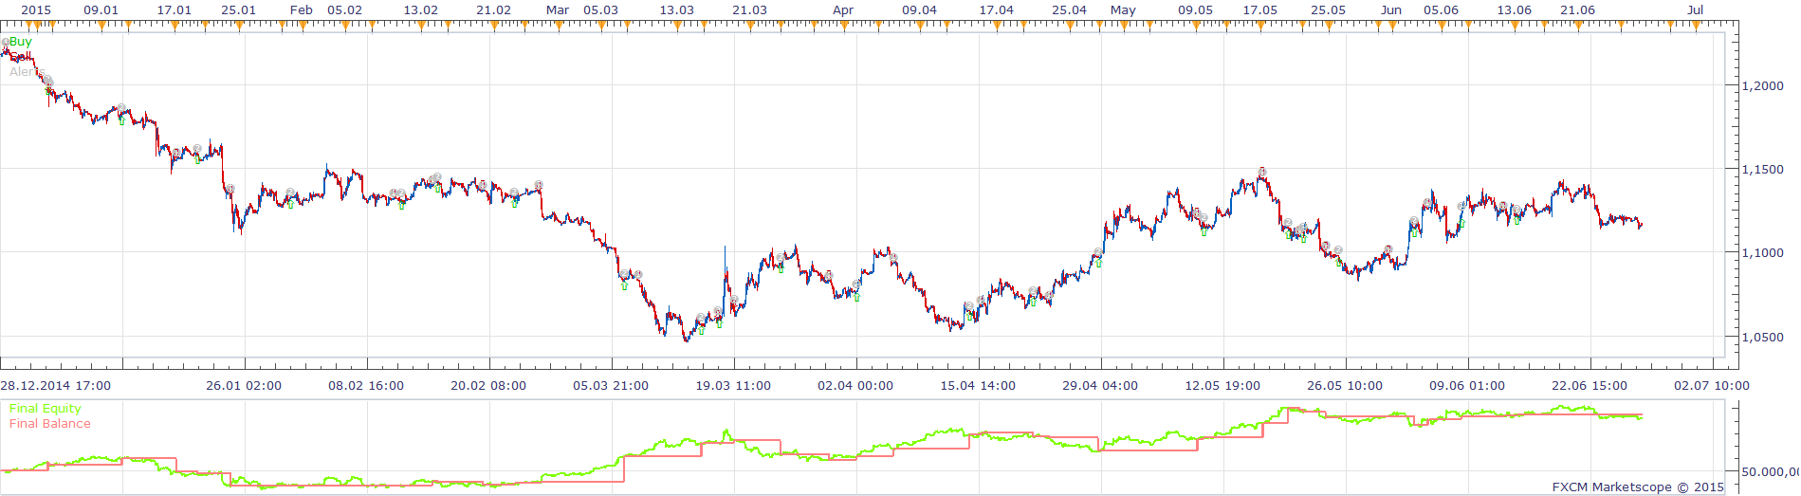This screenshot has width=1801, height=496.
Task: Select the Final Equity legend entry
Action: click(46, 409)
